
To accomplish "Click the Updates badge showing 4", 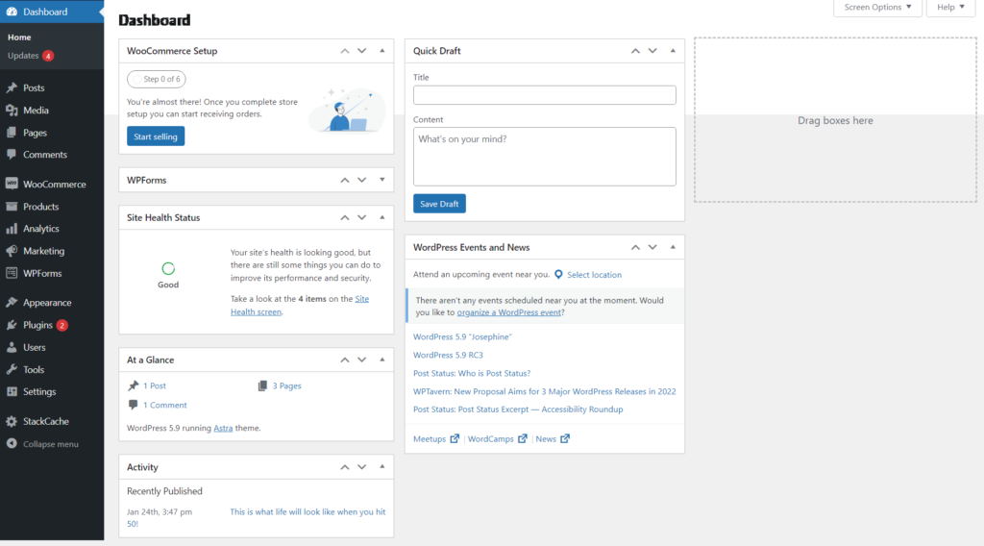I will coord(48,56).
